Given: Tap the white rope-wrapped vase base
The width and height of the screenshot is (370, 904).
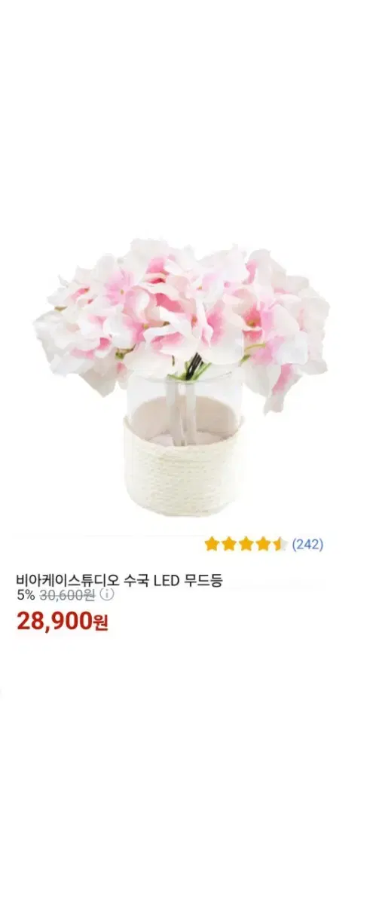Looking at the screenshot, I should [183, 471].
